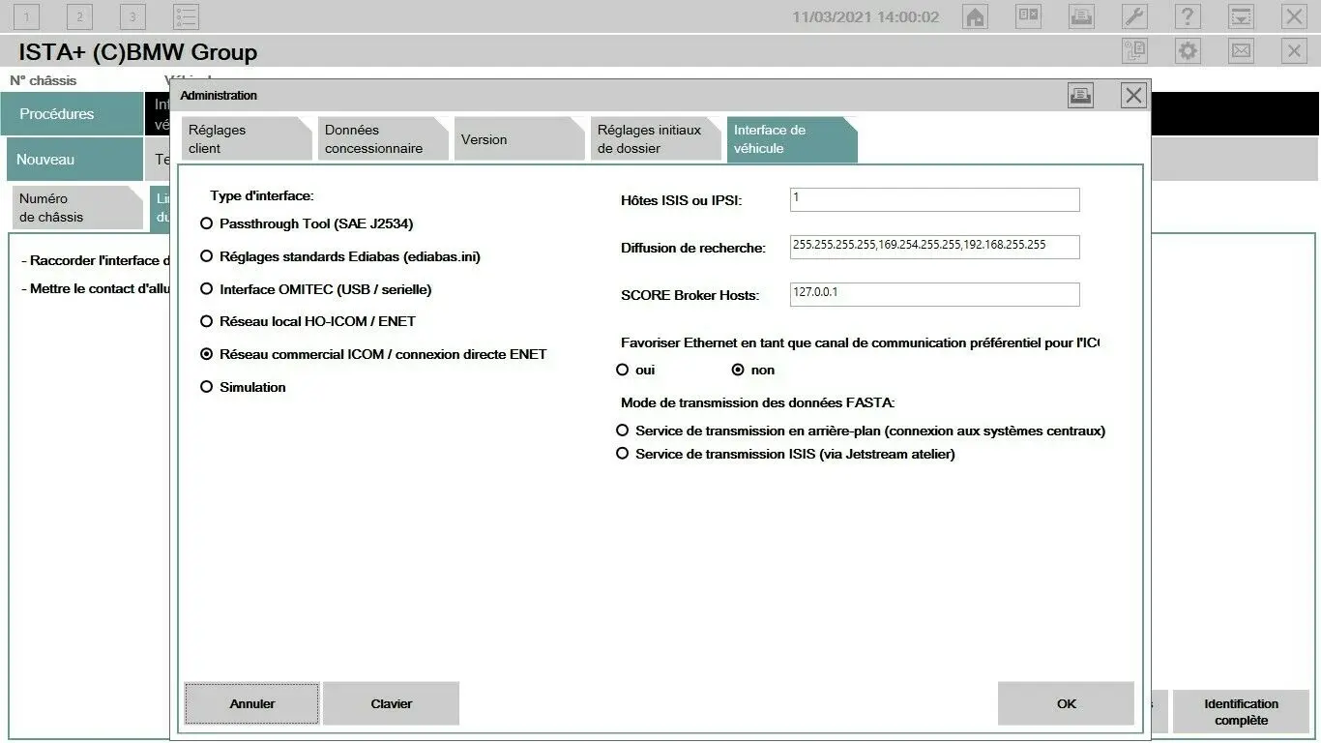
Task: Click the 'Favoriser Ethernet' preference label text
Action: click(x=861, y=342)
